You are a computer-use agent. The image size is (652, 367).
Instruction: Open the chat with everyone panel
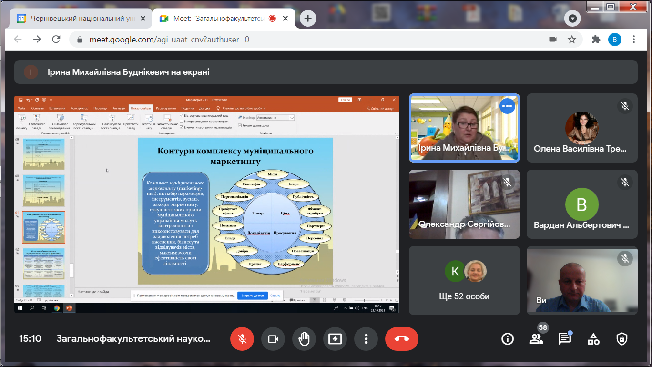(565, 339)
